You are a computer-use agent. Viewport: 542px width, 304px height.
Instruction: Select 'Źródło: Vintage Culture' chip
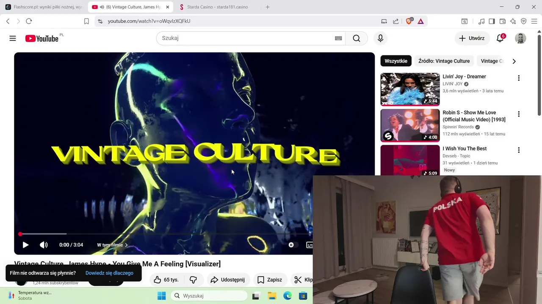[x=444, y=61]
